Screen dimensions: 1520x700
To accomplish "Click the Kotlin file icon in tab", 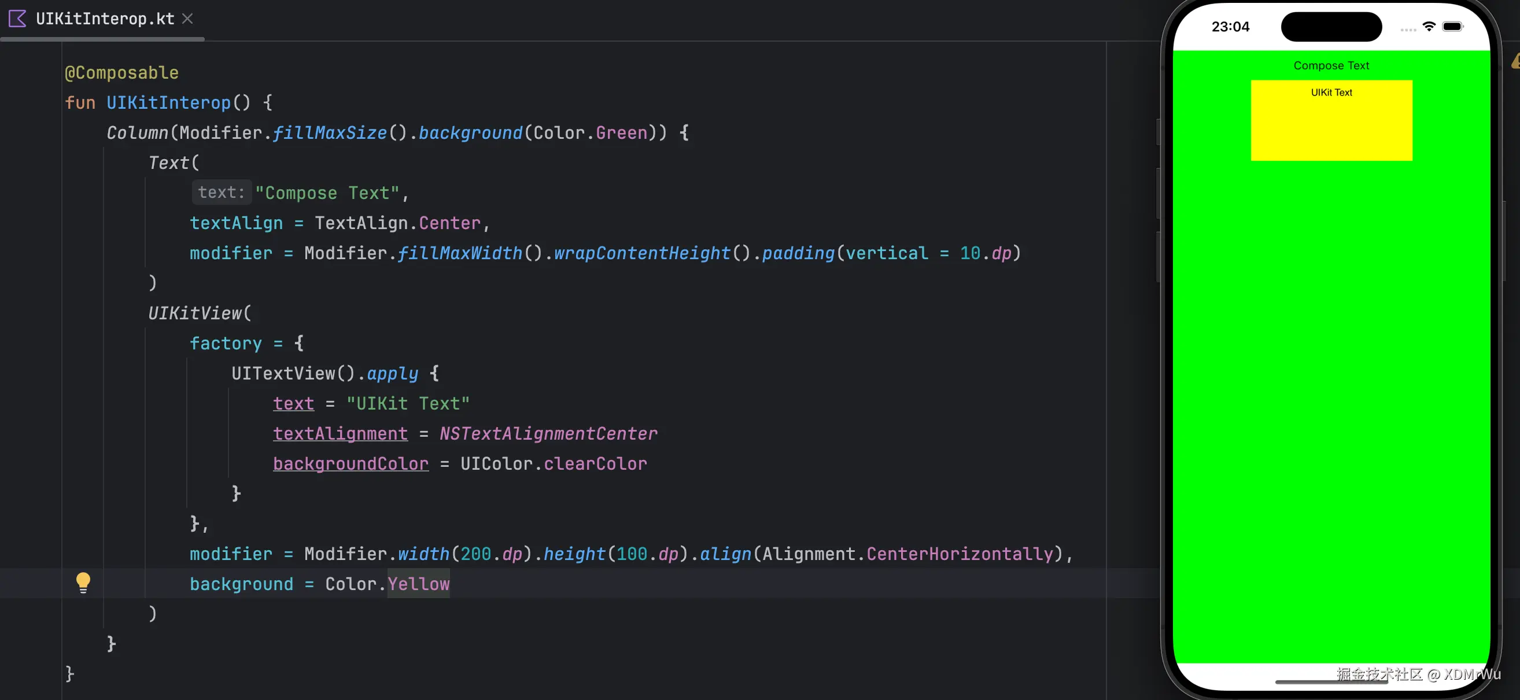I will pos(17,19).
